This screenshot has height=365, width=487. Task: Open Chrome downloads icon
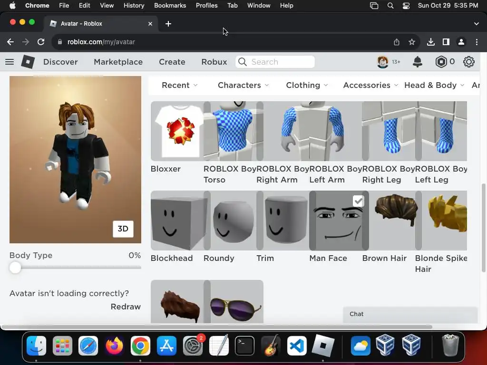[x=430, y=42]
